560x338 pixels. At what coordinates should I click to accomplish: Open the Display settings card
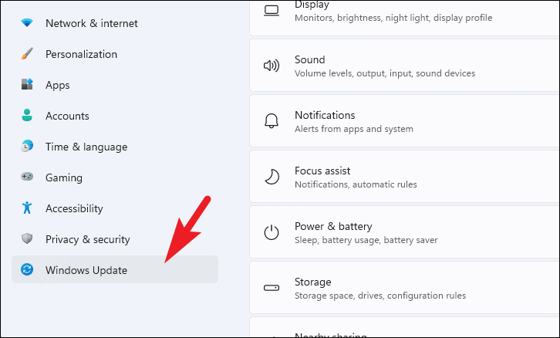(405, 17)
